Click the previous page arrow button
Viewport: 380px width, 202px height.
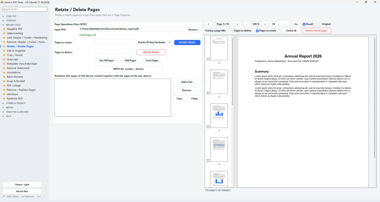point(208,24)
